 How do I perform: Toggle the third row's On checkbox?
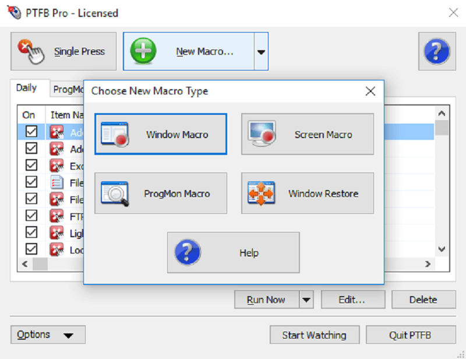(x=31, y=166)
